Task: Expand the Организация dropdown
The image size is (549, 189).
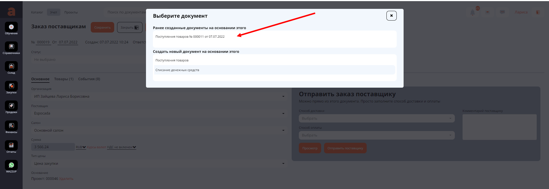Action: pos(159,96)
